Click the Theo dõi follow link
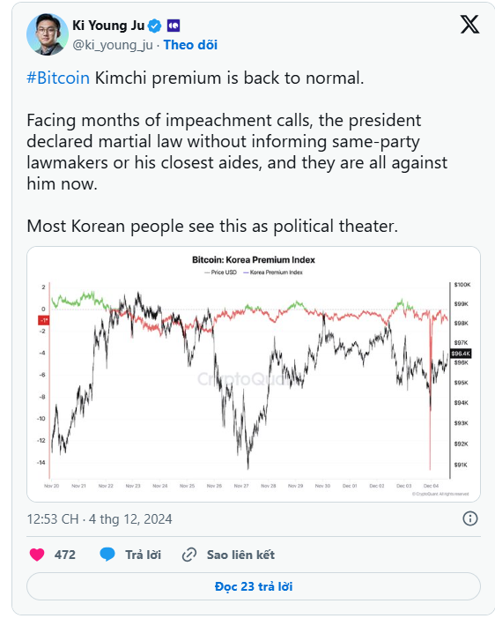 point(190,45)
